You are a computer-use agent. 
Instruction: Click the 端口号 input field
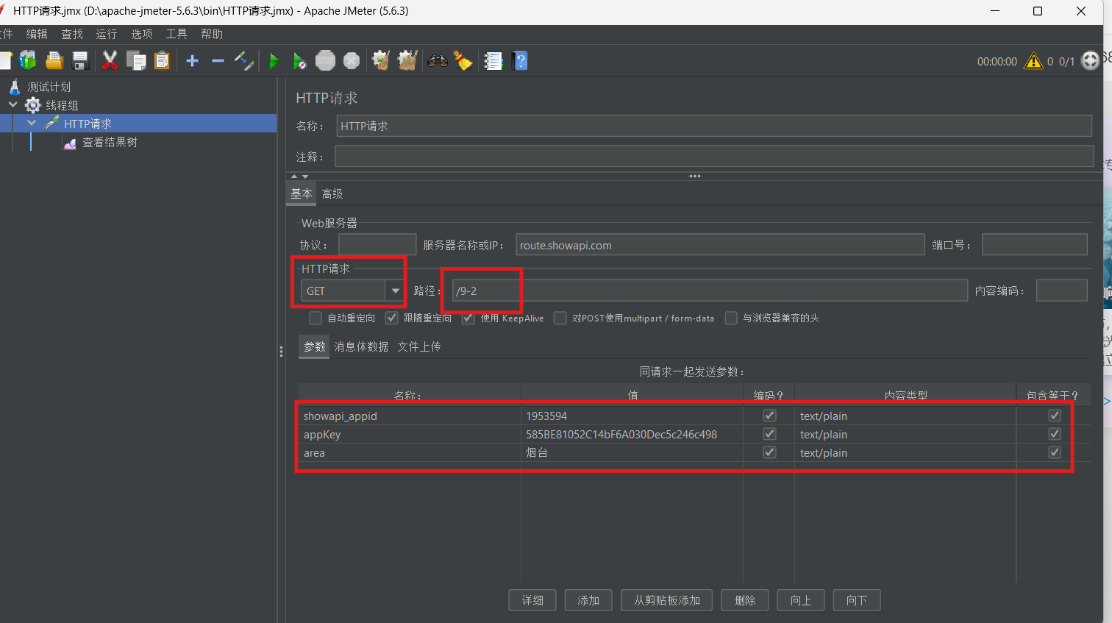click(x=1035, y=245)
